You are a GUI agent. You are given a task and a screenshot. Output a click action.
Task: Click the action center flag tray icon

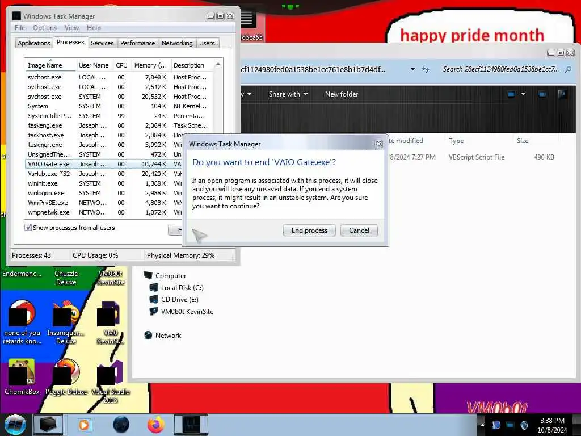(496, 425)
